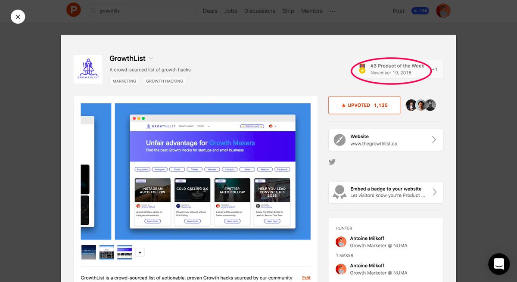The width and height of the screenshot is (517, 282).
Task: Open the 156 activity badge
Action: (x=420, y=11)
